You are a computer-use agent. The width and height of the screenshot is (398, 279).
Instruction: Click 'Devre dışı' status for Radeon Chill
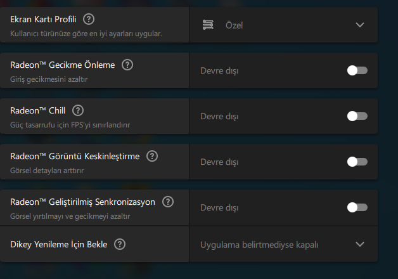219,116
